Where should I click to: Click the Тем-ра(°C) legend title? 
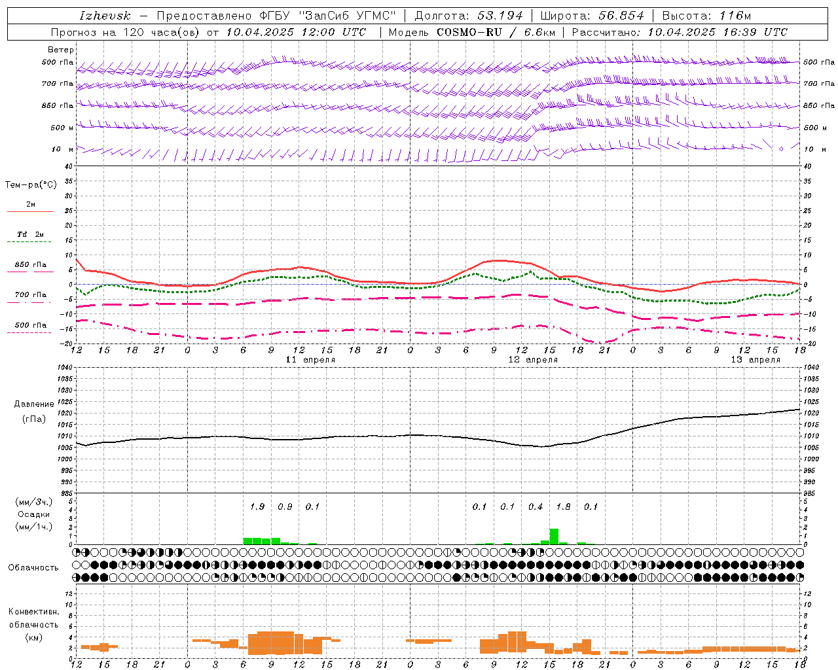coord(31,185)
